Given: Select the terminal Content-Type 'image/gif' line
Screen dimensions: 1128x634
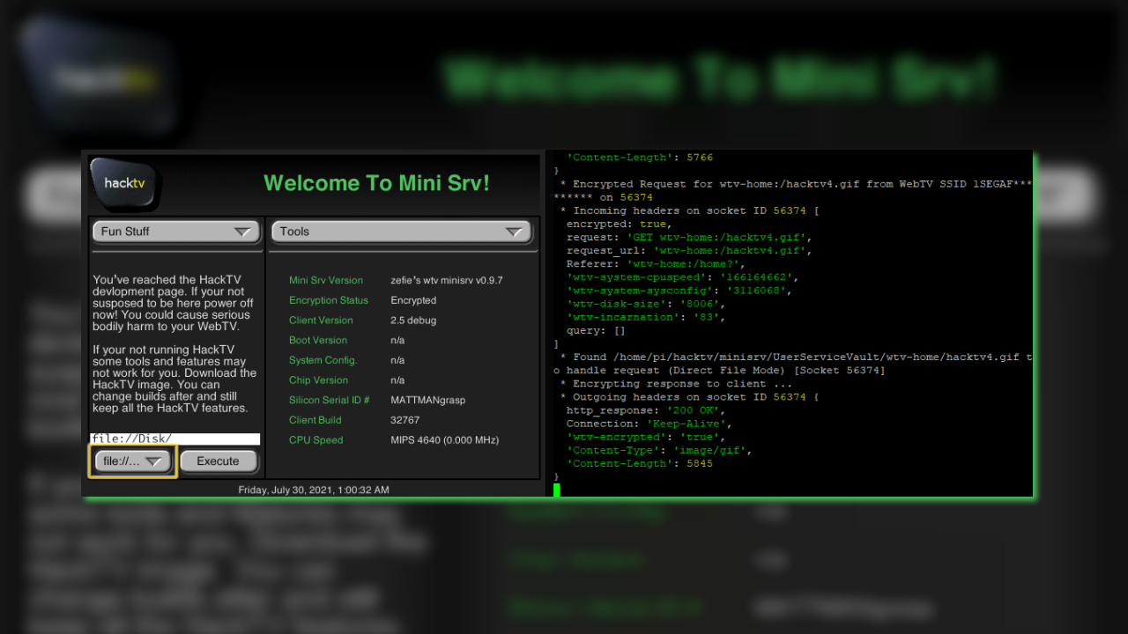Looking at the screenshot, I should pos(659,451).
